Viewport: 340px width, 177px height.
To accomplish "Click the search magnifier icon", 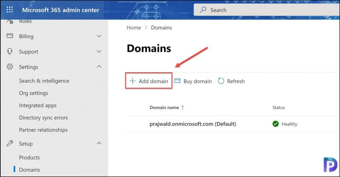I will 203,10.
